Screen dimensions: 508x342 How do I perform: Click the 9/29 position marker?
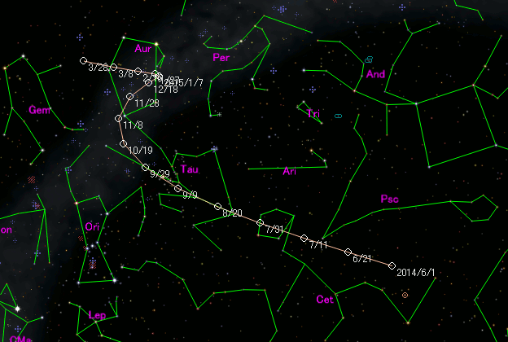click(146, 168)
